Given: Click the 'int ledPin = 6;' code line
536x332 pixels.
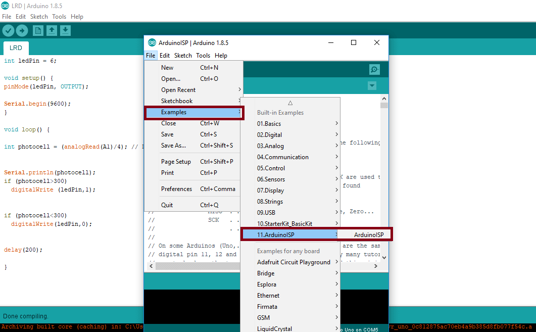Looking at the screenshot, I should [x=30, y=61].
